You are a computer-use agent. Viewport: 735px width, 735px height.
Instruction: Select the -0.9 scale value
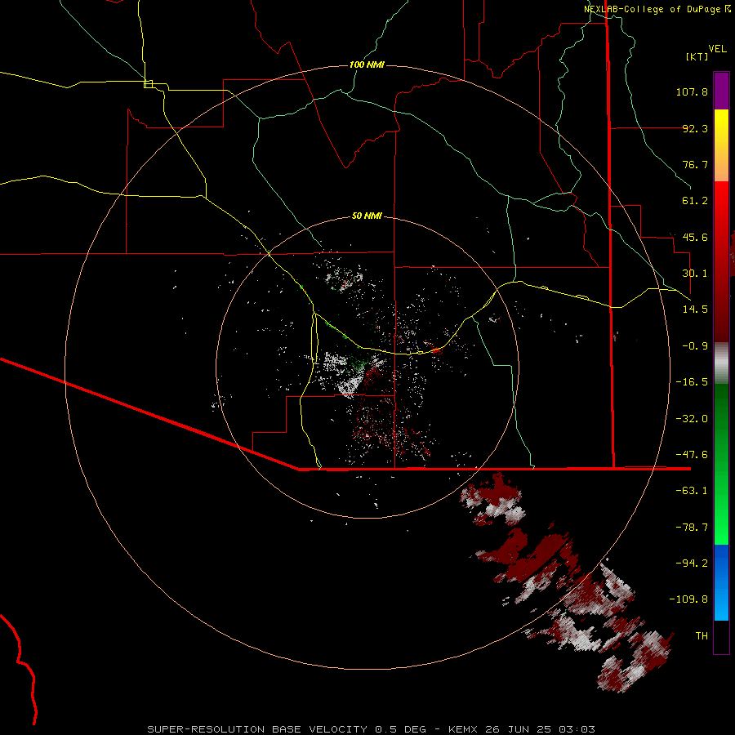point(695,346)
